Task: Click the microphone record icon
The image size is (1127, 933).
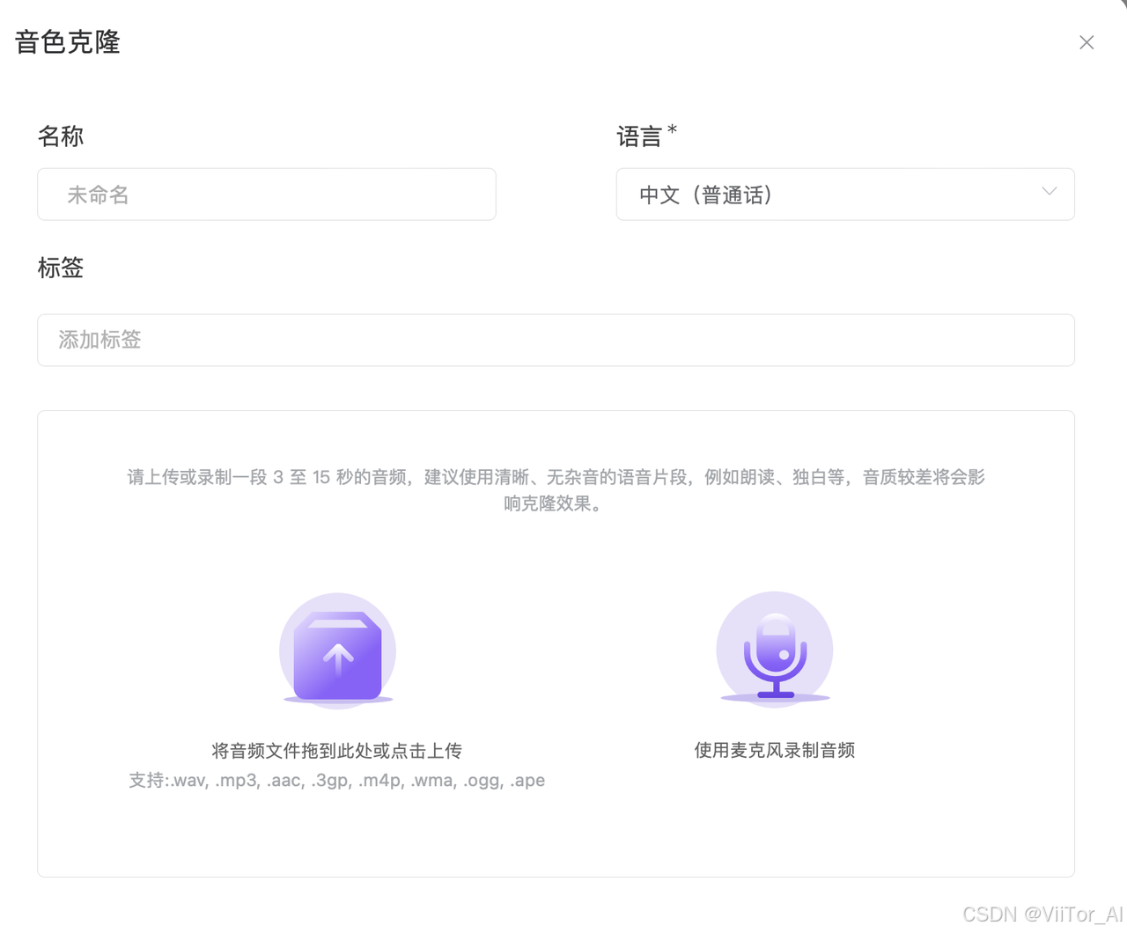Action: (775, 650)
